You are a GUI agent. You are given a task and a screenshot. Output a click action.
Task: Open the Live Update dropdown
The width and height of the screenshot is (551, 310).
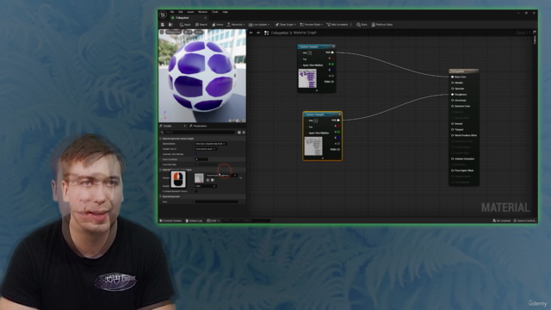tap(259, 25)
